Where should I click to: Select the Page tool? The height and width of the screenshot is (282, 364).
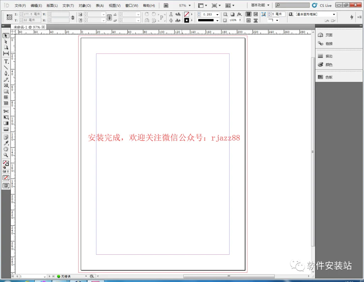6,48
